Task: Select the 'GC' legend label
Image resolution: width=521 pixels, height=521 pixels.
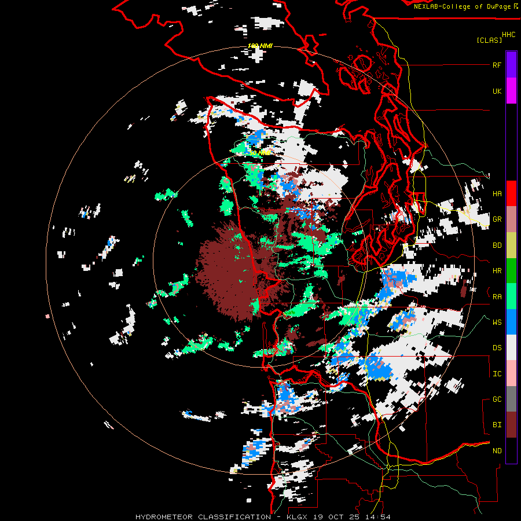Action: click(x=497, y=399)
